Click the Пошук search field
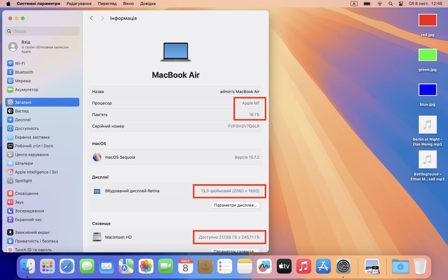 (42, 31)
